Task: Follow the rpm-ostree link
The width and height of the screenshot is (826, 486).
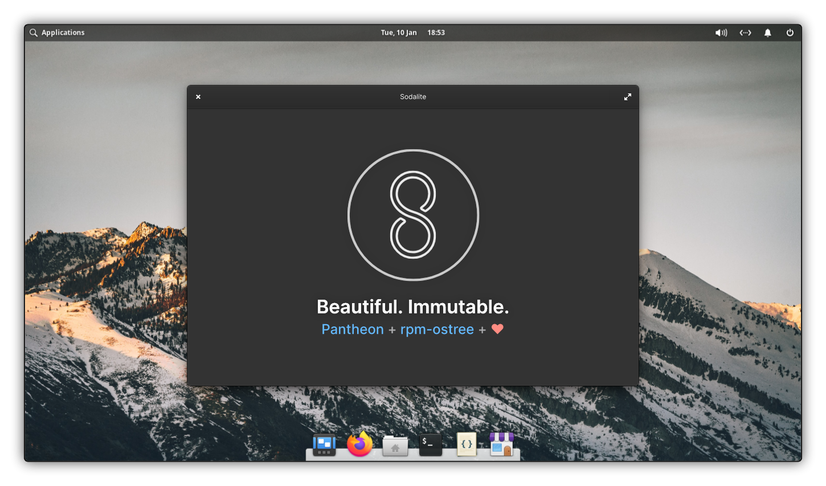Action: click(437, 329)
